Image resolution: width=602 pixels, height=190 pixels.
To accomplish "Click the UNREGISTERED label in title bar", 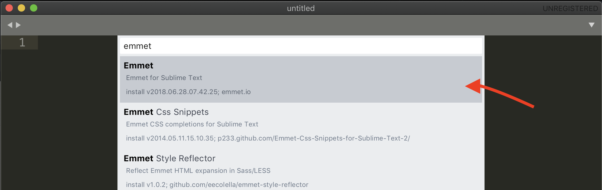I will point(570,9).
